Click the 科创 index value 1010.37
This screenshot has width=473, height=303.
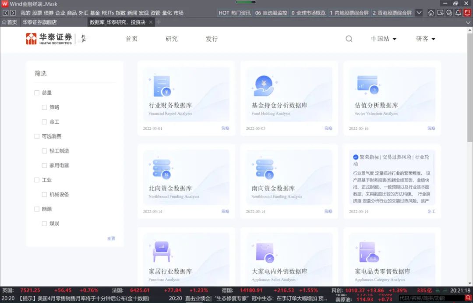tap(355, 290)
